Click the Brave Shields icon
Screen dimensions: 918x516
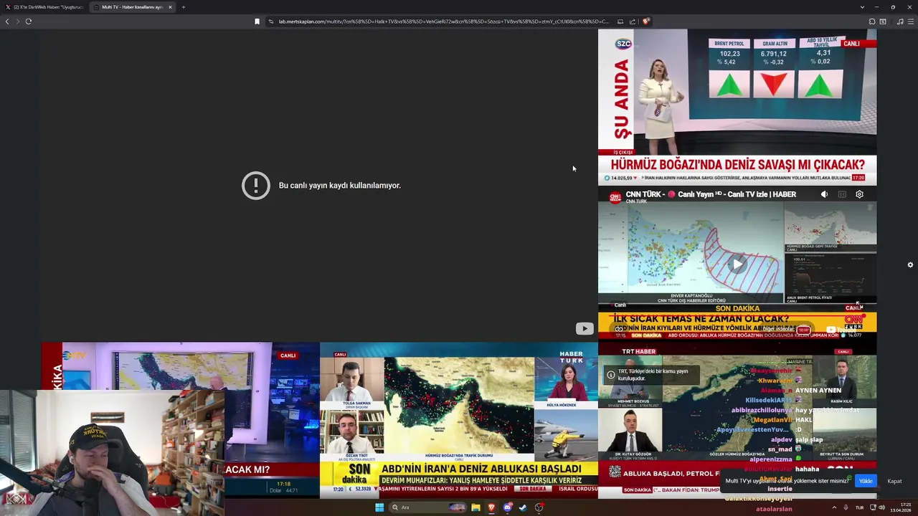tap(645, 21)
